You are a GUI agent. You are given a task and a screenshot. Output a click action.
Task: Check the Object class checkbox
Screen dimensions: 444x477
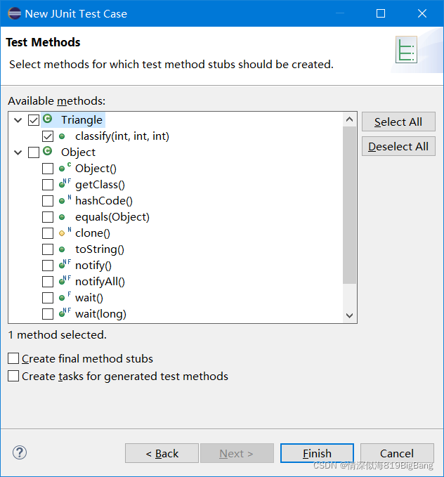pos(34,152)
